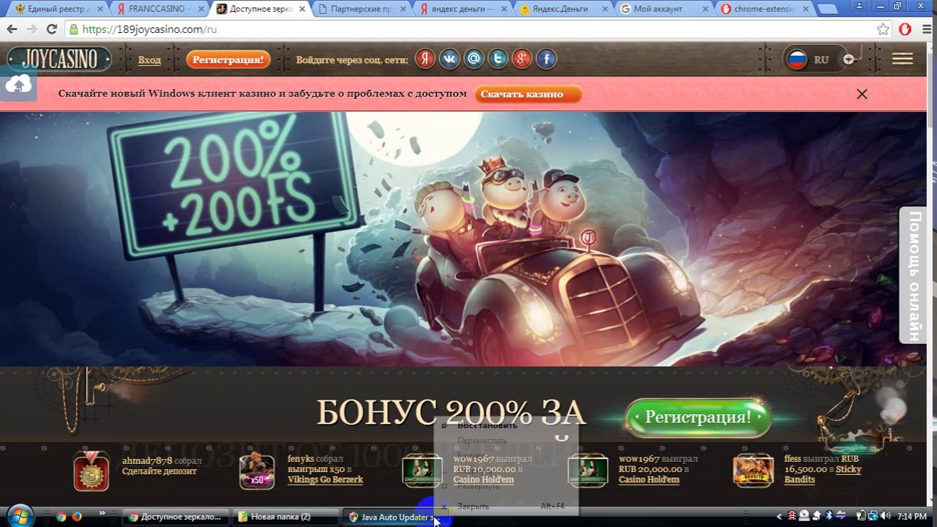Image resolution: width=937 pixels, height=527 pixels.
Task: Log in via Twitter icon
Action: click(x=498, y=59)
